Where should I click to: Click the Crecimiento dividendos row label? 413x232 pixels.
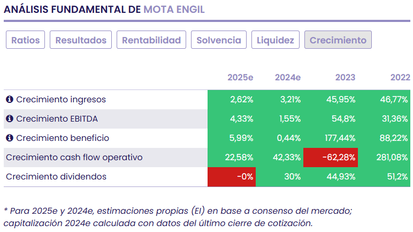coord(56,177)
